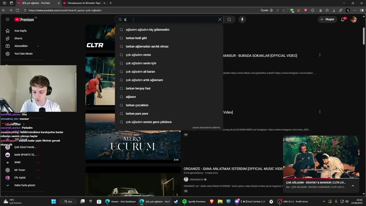Seek on the miniplayer red progress bar
Screen dimensions: 366x206
[321, 178]
